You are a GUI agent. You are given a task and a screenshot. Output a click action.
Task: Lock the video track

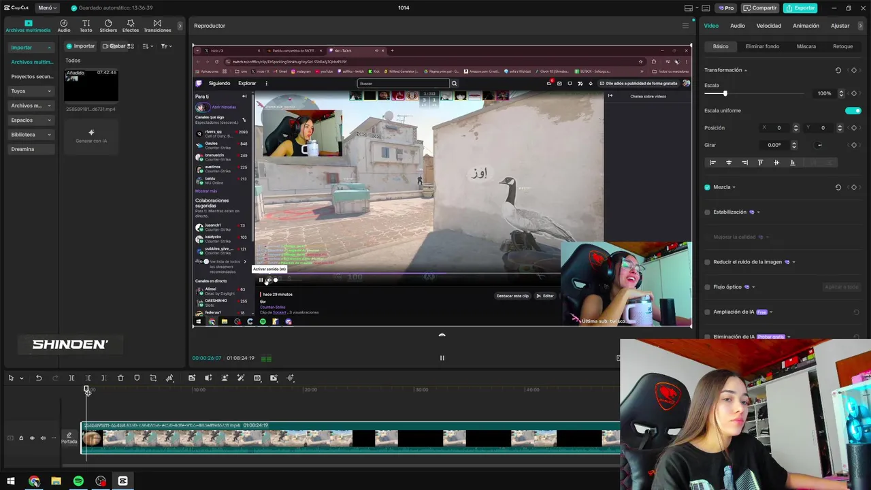(x=21, y=438)
